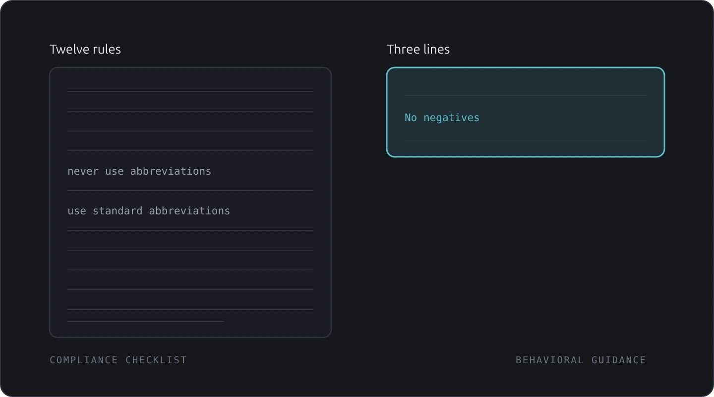Click the "Twelve rules" heading
714x397 pixels.
pyautogui.click(x=85, y=49)
